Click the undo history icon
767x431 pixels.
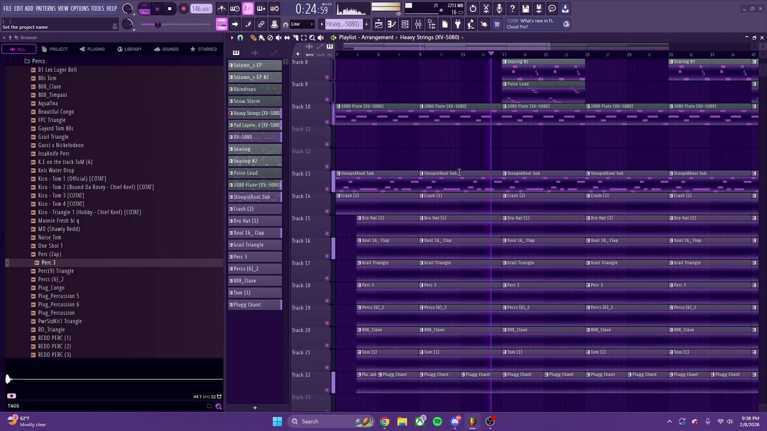click(473, 9)
